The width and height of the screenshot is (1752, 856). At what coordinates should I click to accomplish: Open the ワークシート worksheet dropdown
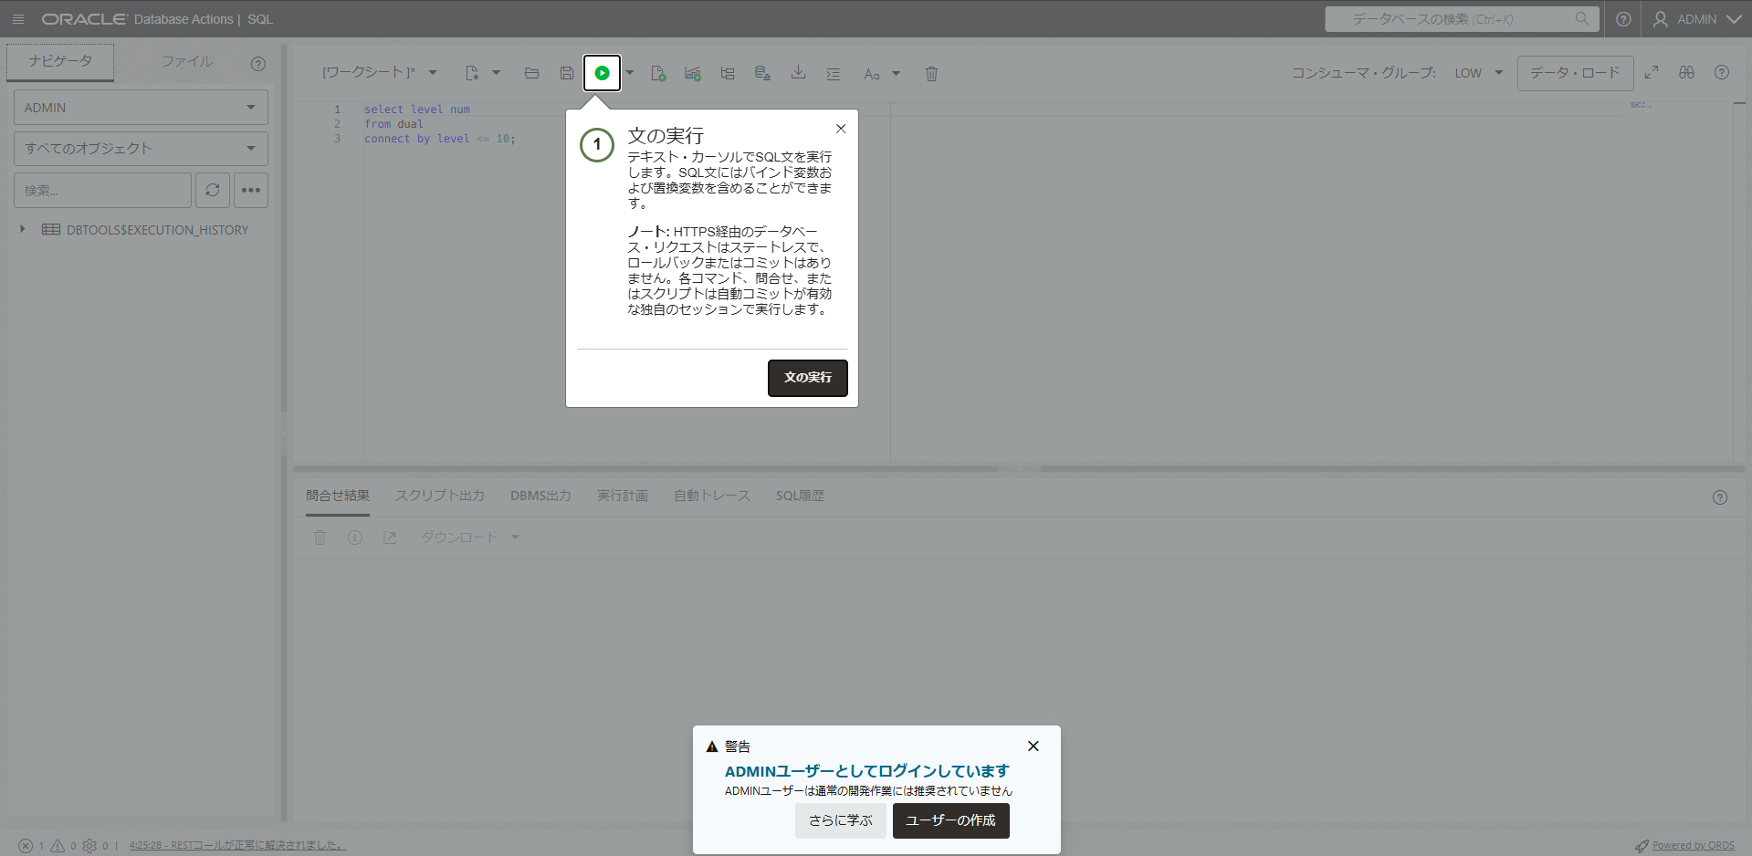pos(380,73)
